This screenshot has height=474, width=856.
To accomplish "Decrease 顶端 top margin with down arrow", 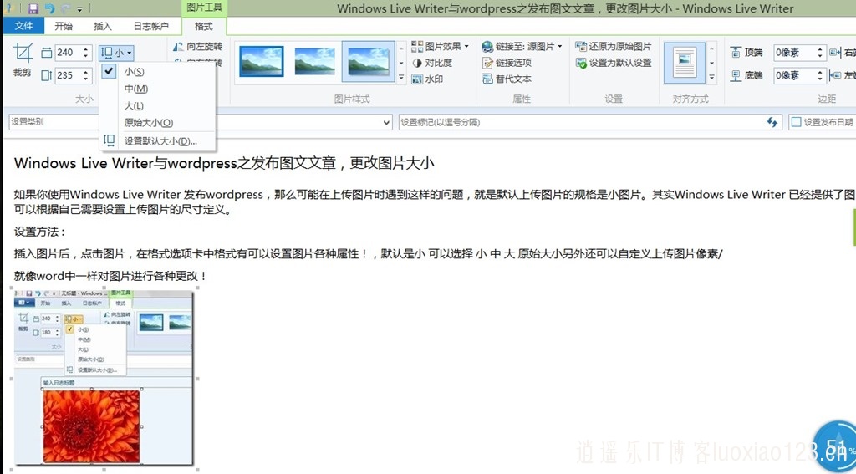I will click(819, 56).
